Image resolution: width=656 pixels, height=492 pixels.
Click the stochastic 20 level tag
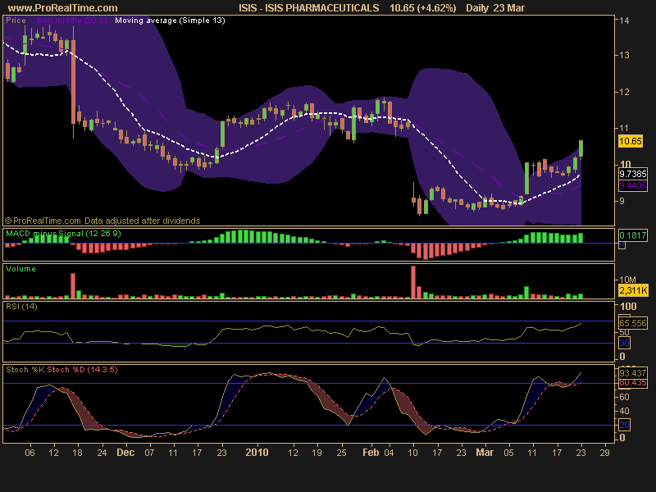point(624,425)
